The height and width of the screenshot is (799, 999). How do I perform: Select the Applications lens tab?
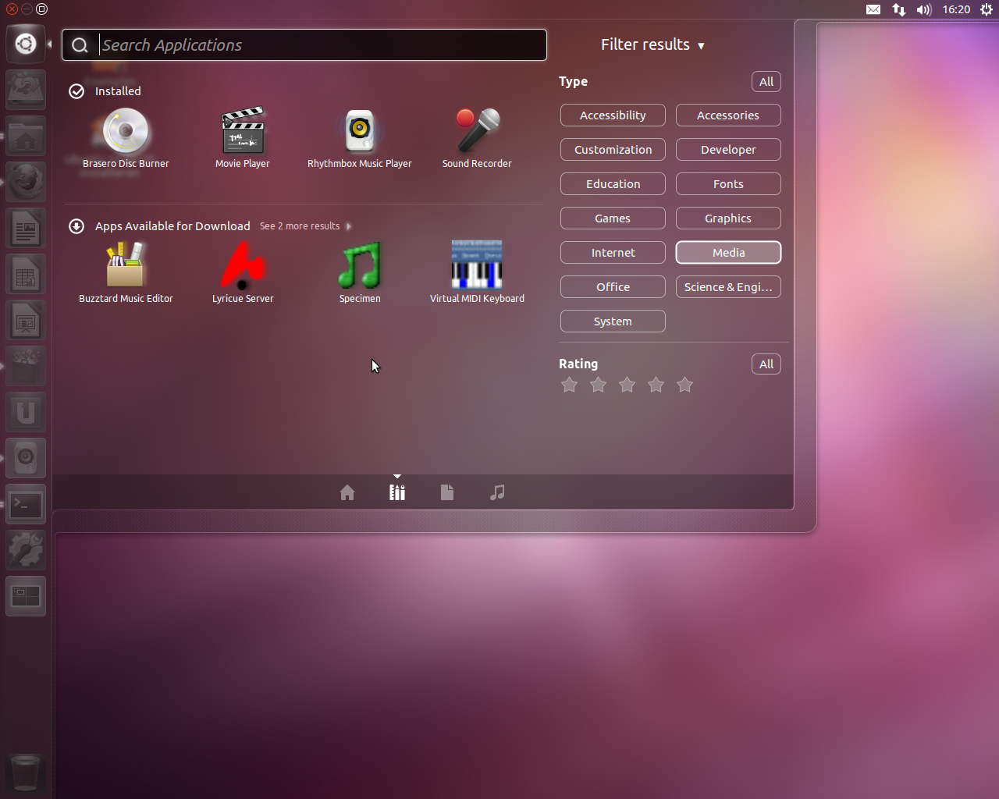tap(397, 492)
